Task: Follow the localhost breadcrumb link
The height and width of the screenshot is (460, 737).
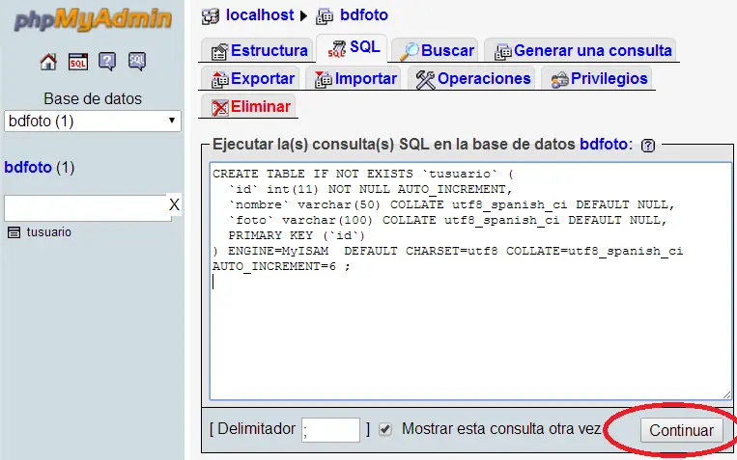Action: pos(260,15)
